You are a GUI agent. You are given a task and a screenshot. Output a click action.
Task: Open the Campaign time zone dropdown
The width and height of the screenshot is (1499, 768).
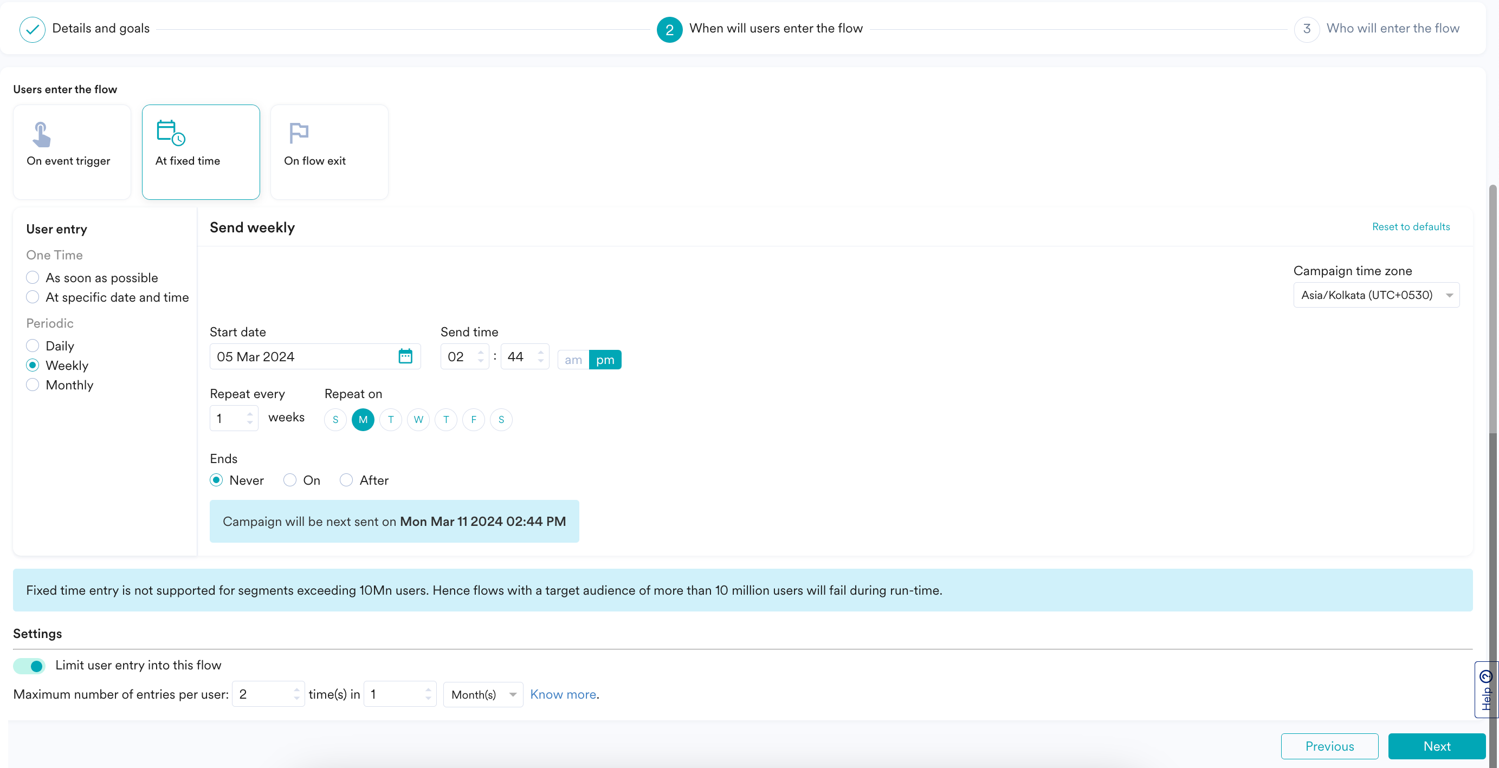[1375, 295]
